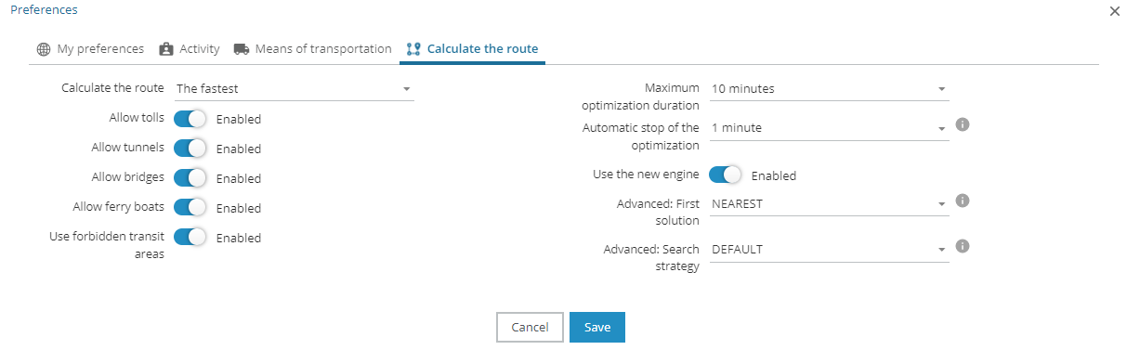Toggle Use the new engine switch

click(x=725, y=175)
